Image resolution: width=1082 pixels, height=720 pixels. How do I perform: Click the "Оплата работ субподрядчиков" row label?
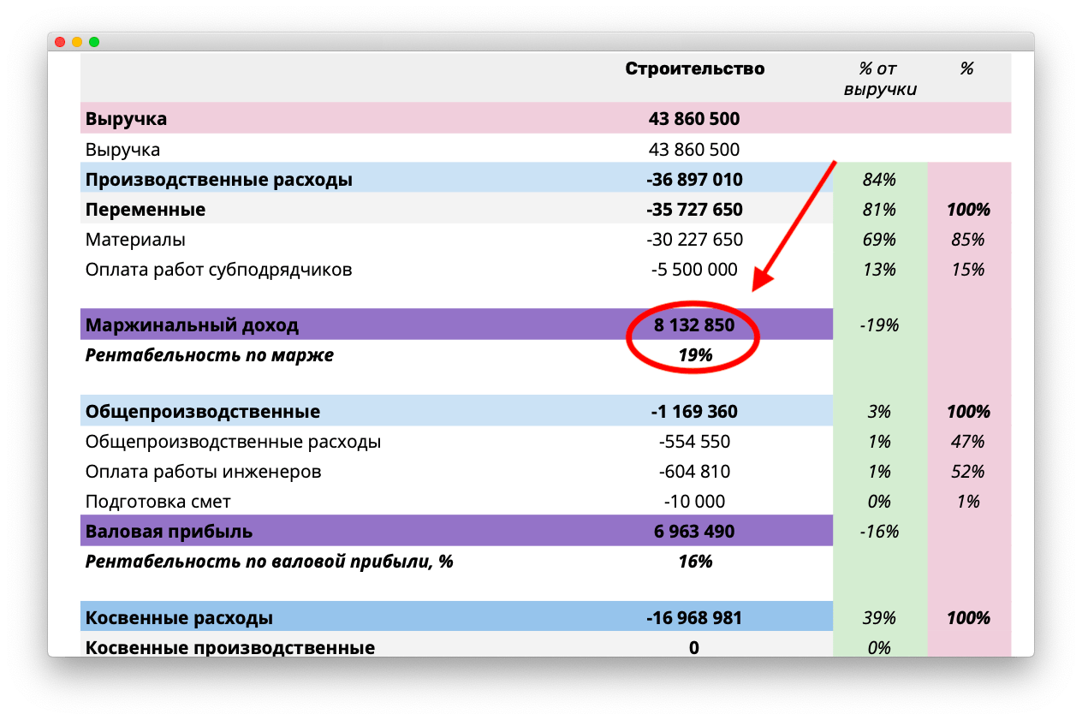[x=218, y=270]
